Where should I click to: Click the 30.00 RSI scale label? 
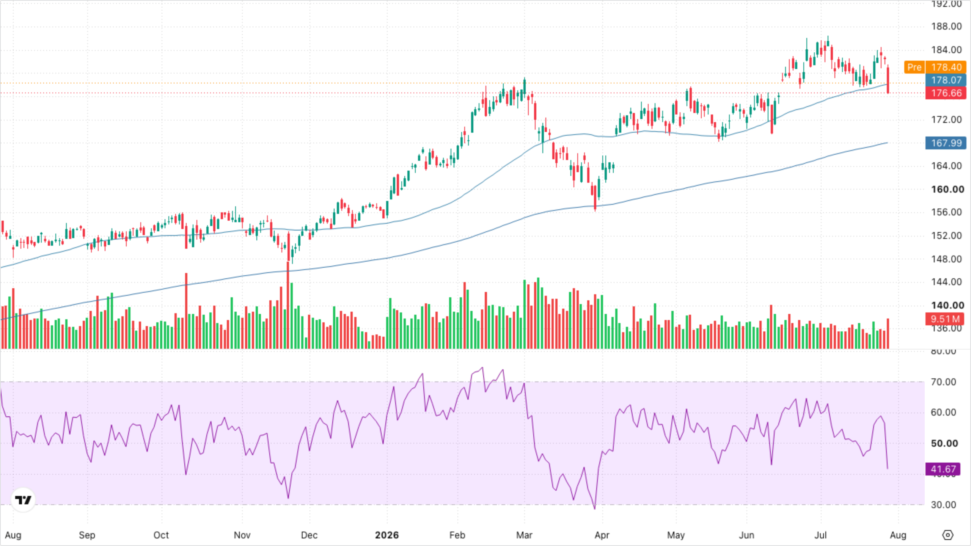coord(943,505)
